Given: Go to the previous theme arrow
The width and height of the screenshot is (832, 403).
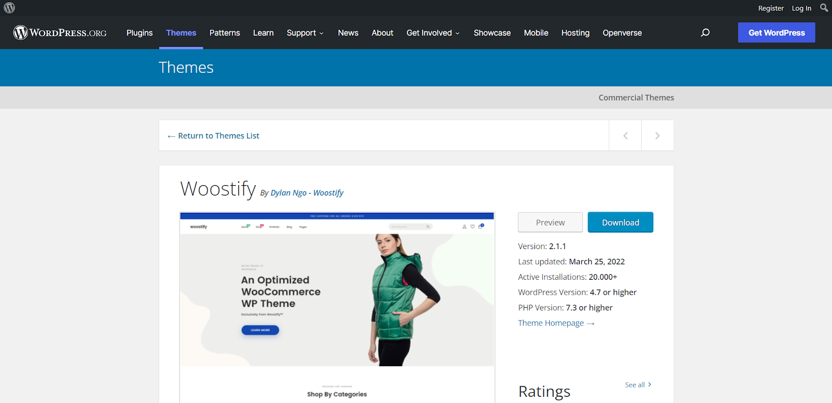Looking at the screenshot, I should pyautogui.click(x=625, y=136).
